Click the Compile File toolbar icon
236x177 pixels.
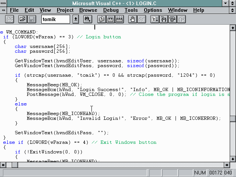coord(102,19)
